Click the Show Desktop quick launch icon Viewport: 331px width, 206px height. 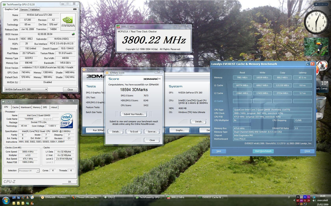[14, 198]
